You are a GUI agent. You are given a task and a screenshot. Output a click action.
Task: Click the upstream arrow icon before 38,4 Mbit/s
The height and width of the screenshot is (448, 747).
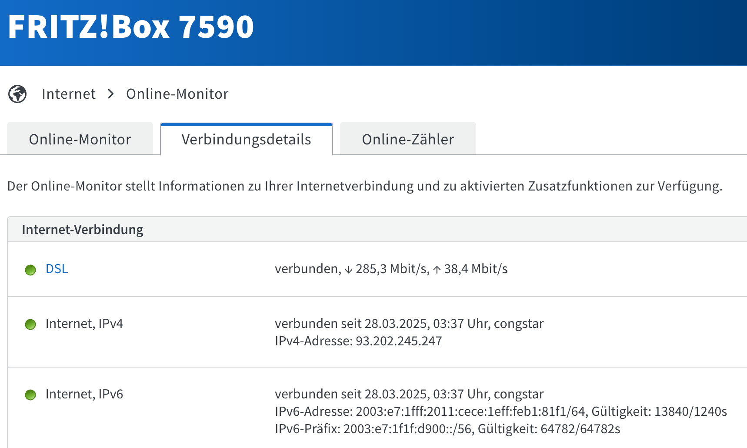[437, 270]
